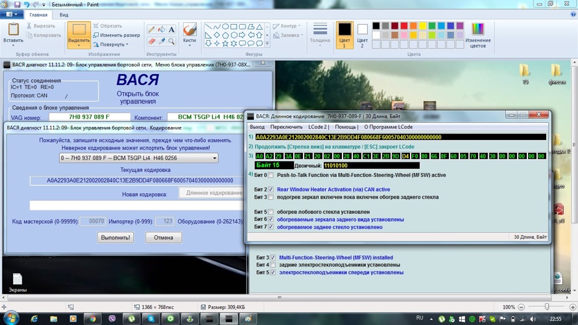Click the Выполнить! button
Viewport: 578px width, 325px height.
coord(116,238)
